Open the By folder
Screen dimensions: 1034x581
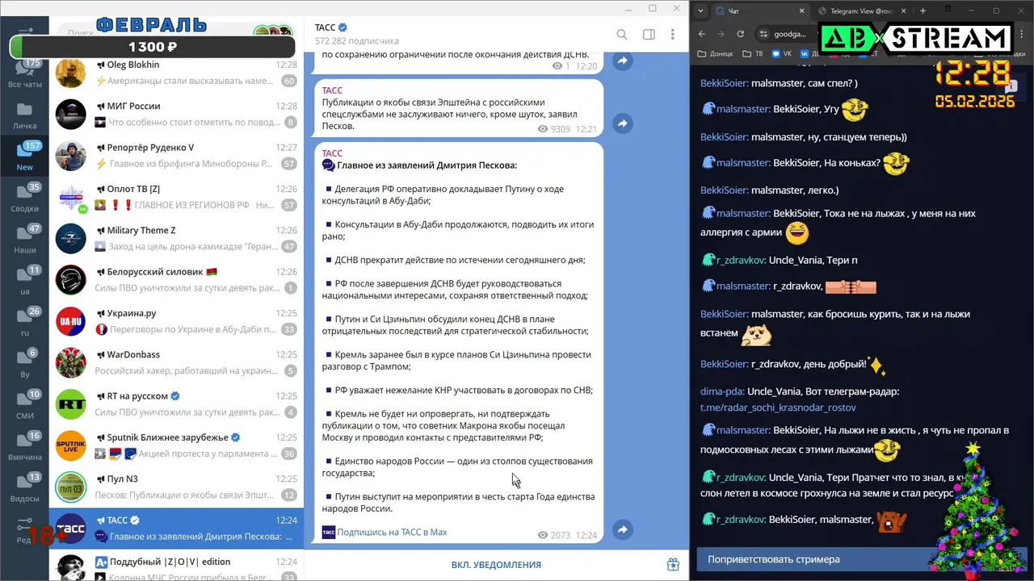pyautogui.click(x=25, y=363)
